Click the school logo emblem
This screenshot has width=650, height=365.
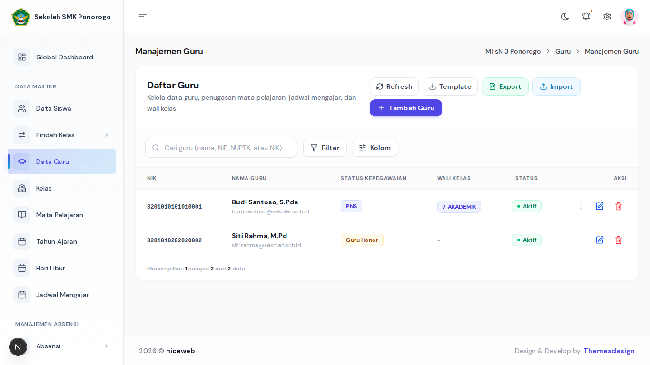pos(21,17)
